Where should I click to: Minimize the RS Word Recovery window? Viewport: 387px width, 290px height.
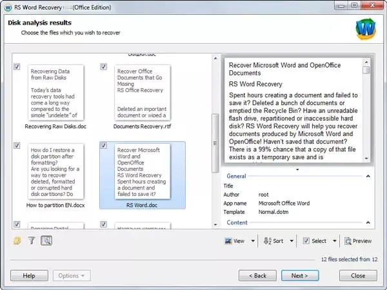point(341,5)
